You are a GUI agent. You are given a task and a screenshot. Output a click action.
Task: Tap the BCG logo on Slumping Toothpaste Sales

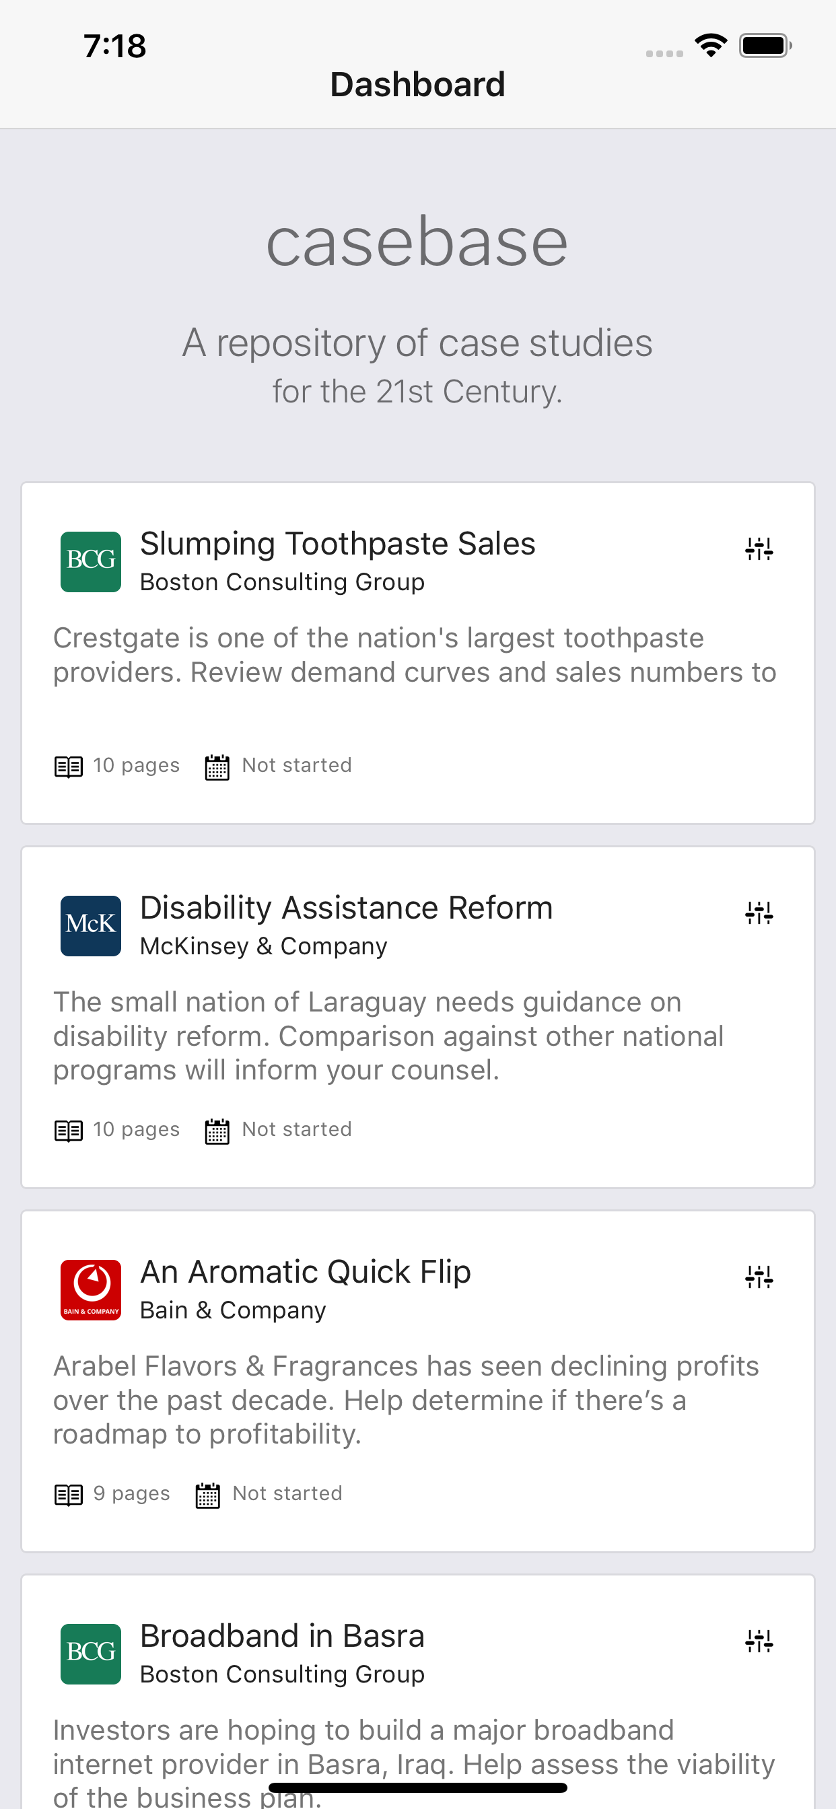tap(91, 562)
